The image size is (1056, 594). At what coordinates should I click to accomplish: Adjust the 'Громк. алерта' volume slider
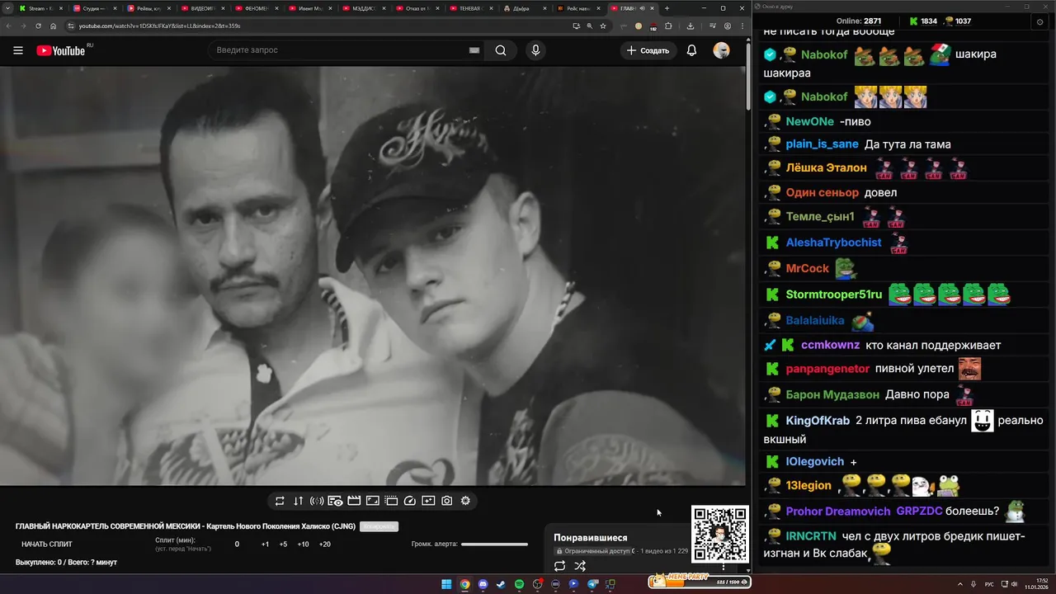(494, 544)
